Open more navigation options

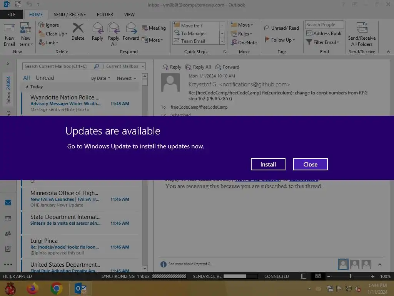tap(8, 264)
